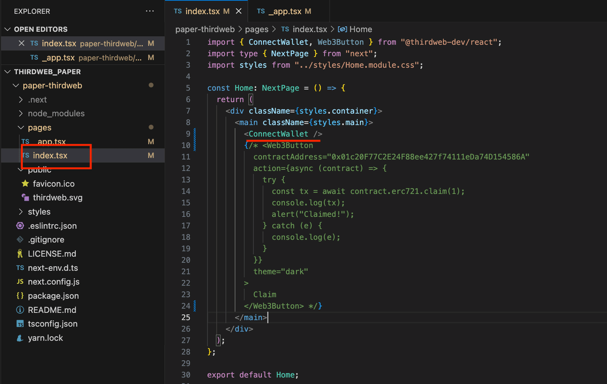The image size is (607, 384).
Task: Expand the styles folder
Action: pyautogui.click(x=21, y=212)
